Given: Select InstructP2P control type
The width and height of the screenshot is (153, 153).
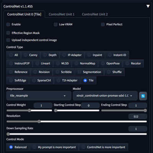Looking at the screenshot, I should (x=20, y=63).
